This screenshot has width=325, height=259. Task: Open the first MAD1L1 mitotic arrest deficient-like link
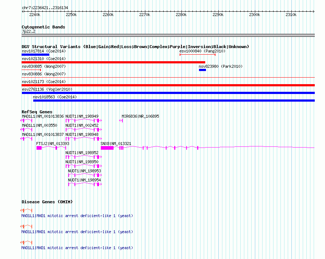[x=77, y=216]
